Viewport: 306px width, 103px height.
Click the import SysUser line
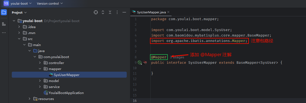coord(191,30)
